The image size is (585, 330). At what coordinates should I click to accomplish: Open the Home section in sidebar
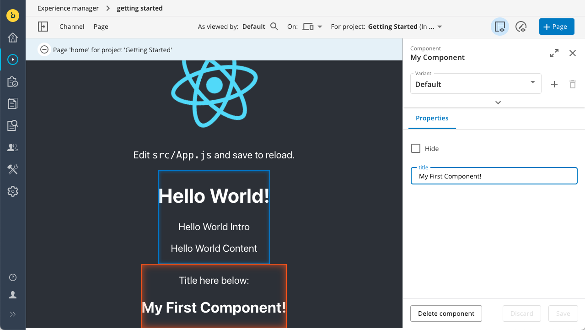pyautogui.click(x=13, y=38)
